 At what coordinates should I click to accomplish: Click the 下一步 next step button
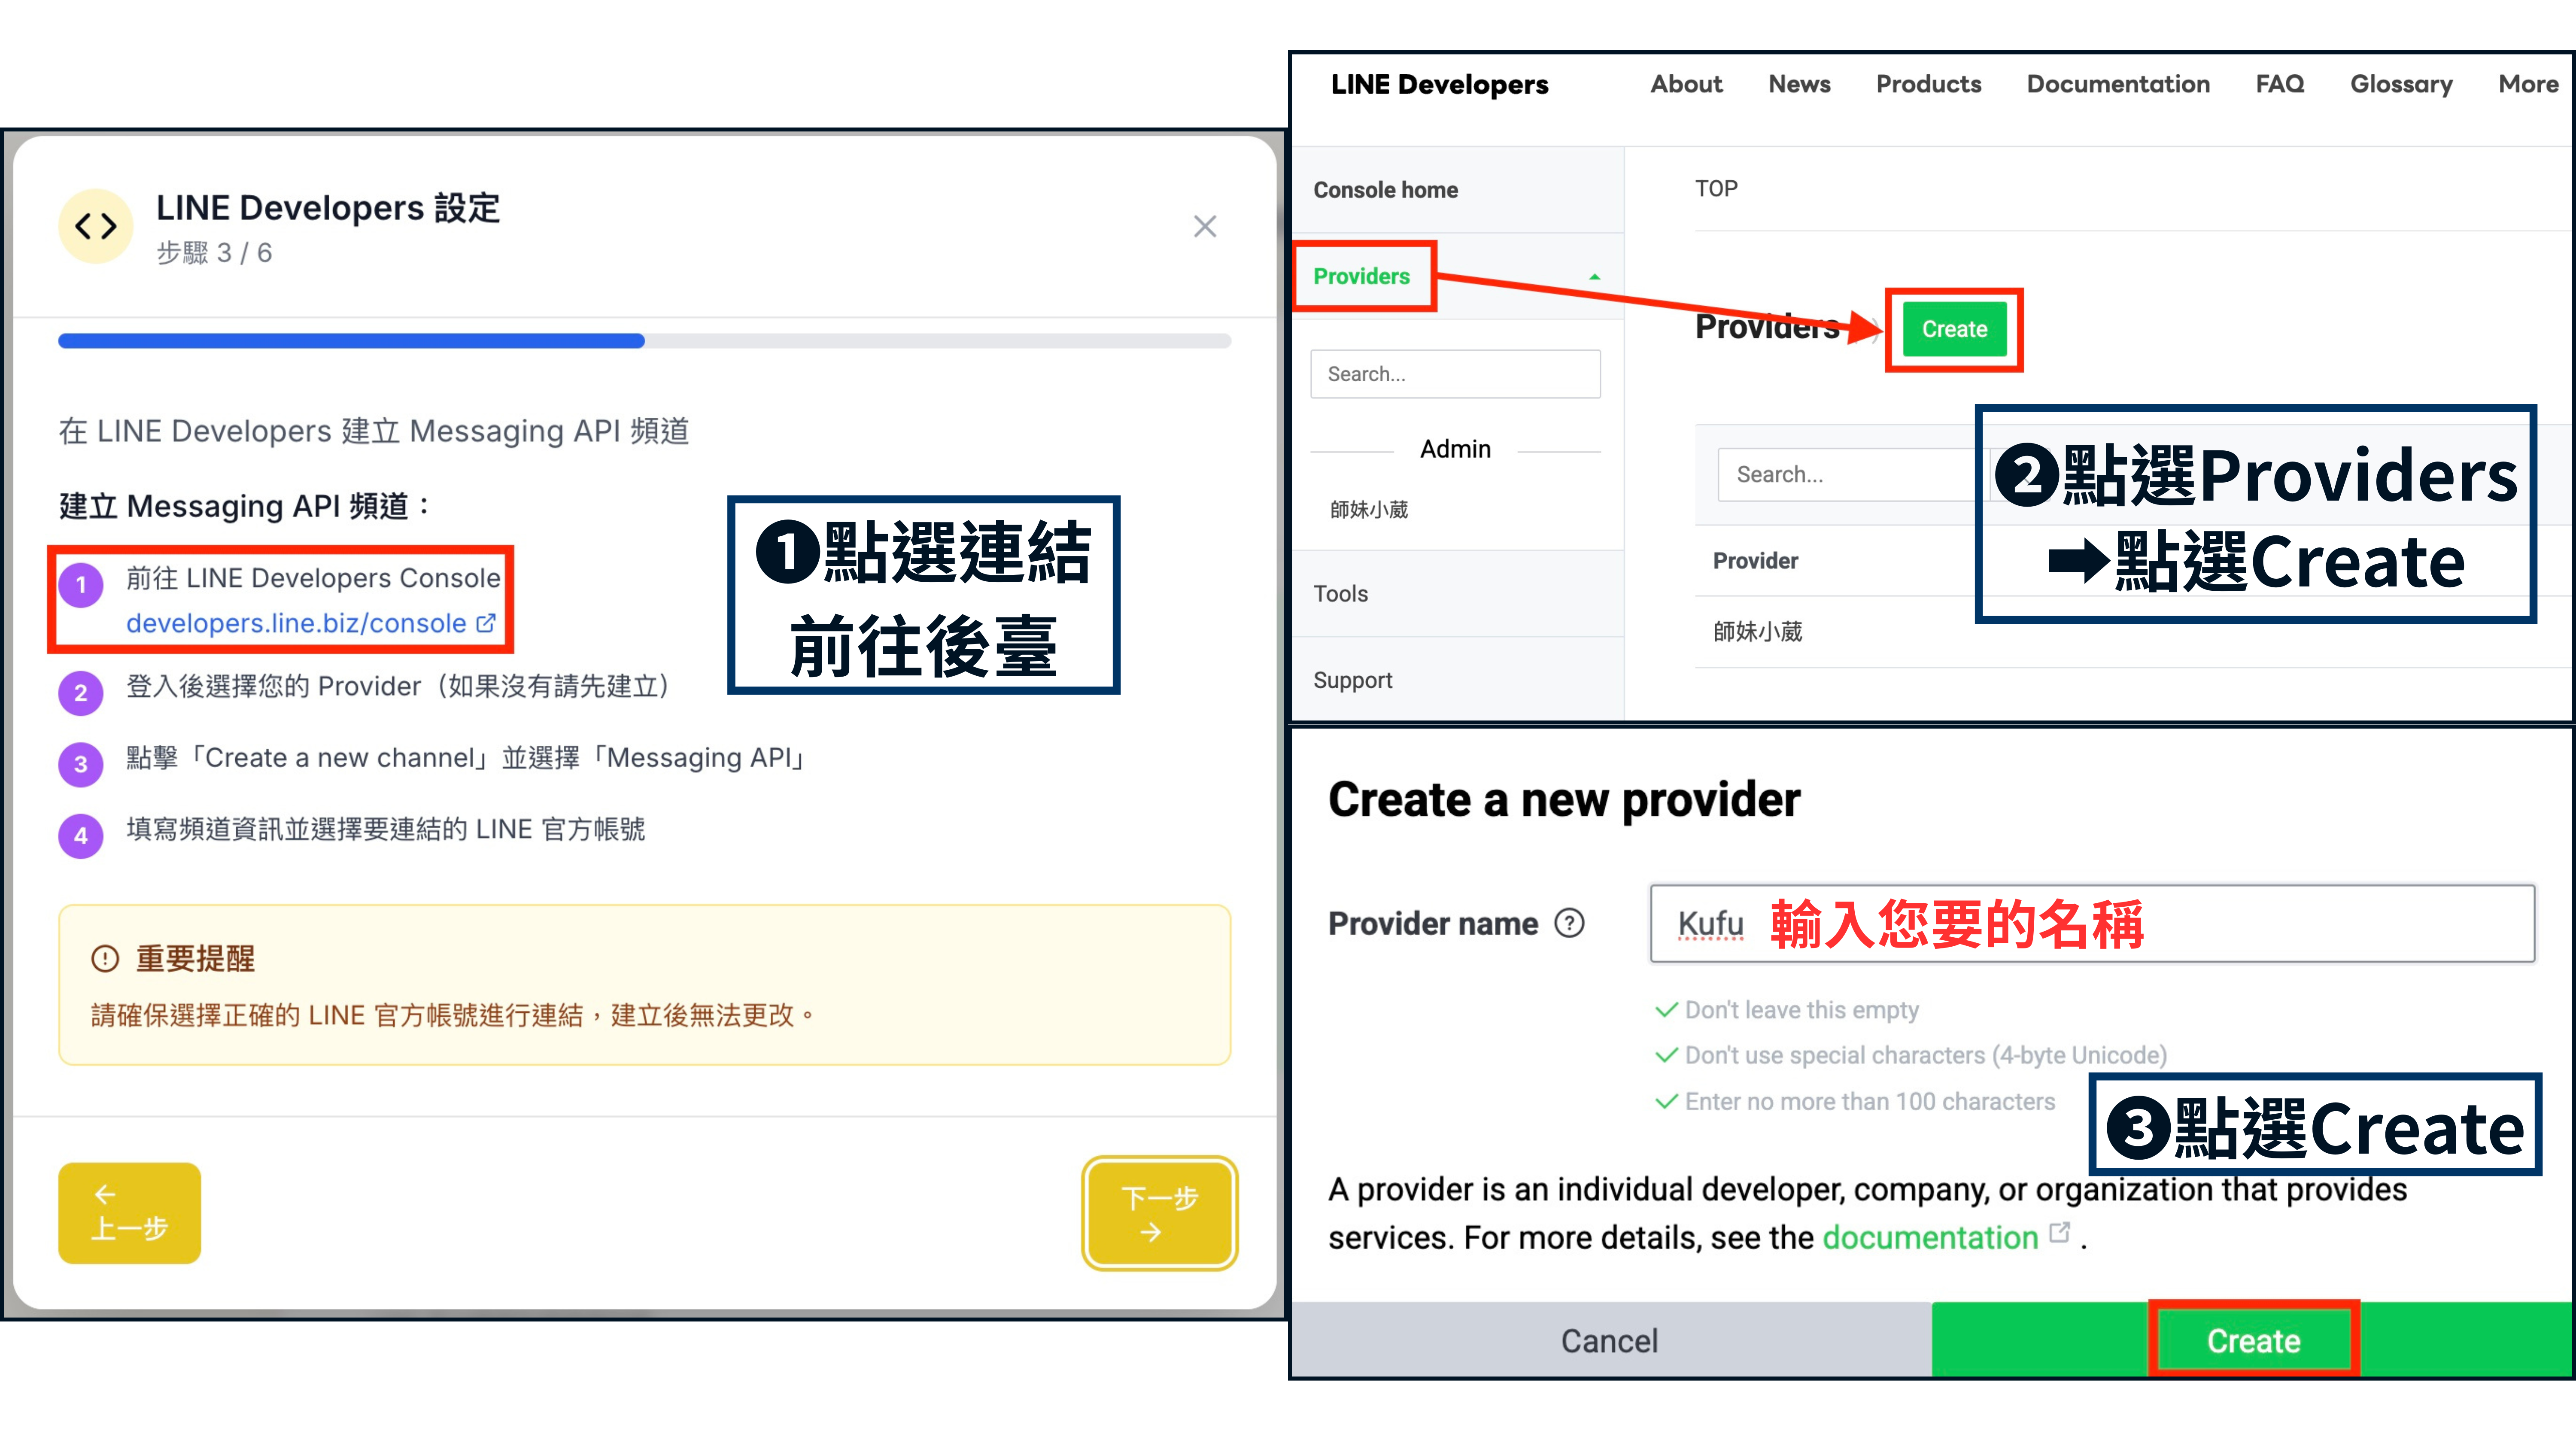pos(1159,1213)
